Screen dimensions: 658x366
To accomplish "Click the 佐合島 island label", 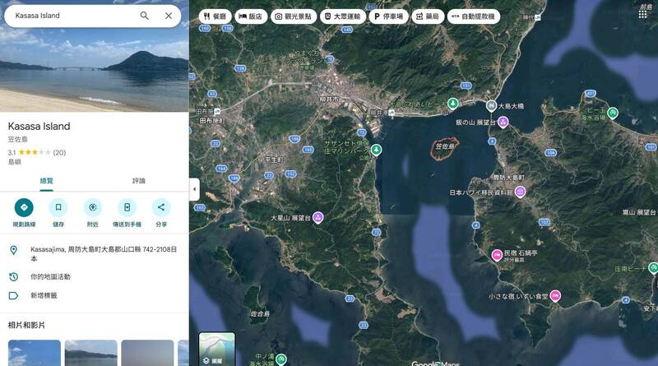I will [x=260, y=313].
